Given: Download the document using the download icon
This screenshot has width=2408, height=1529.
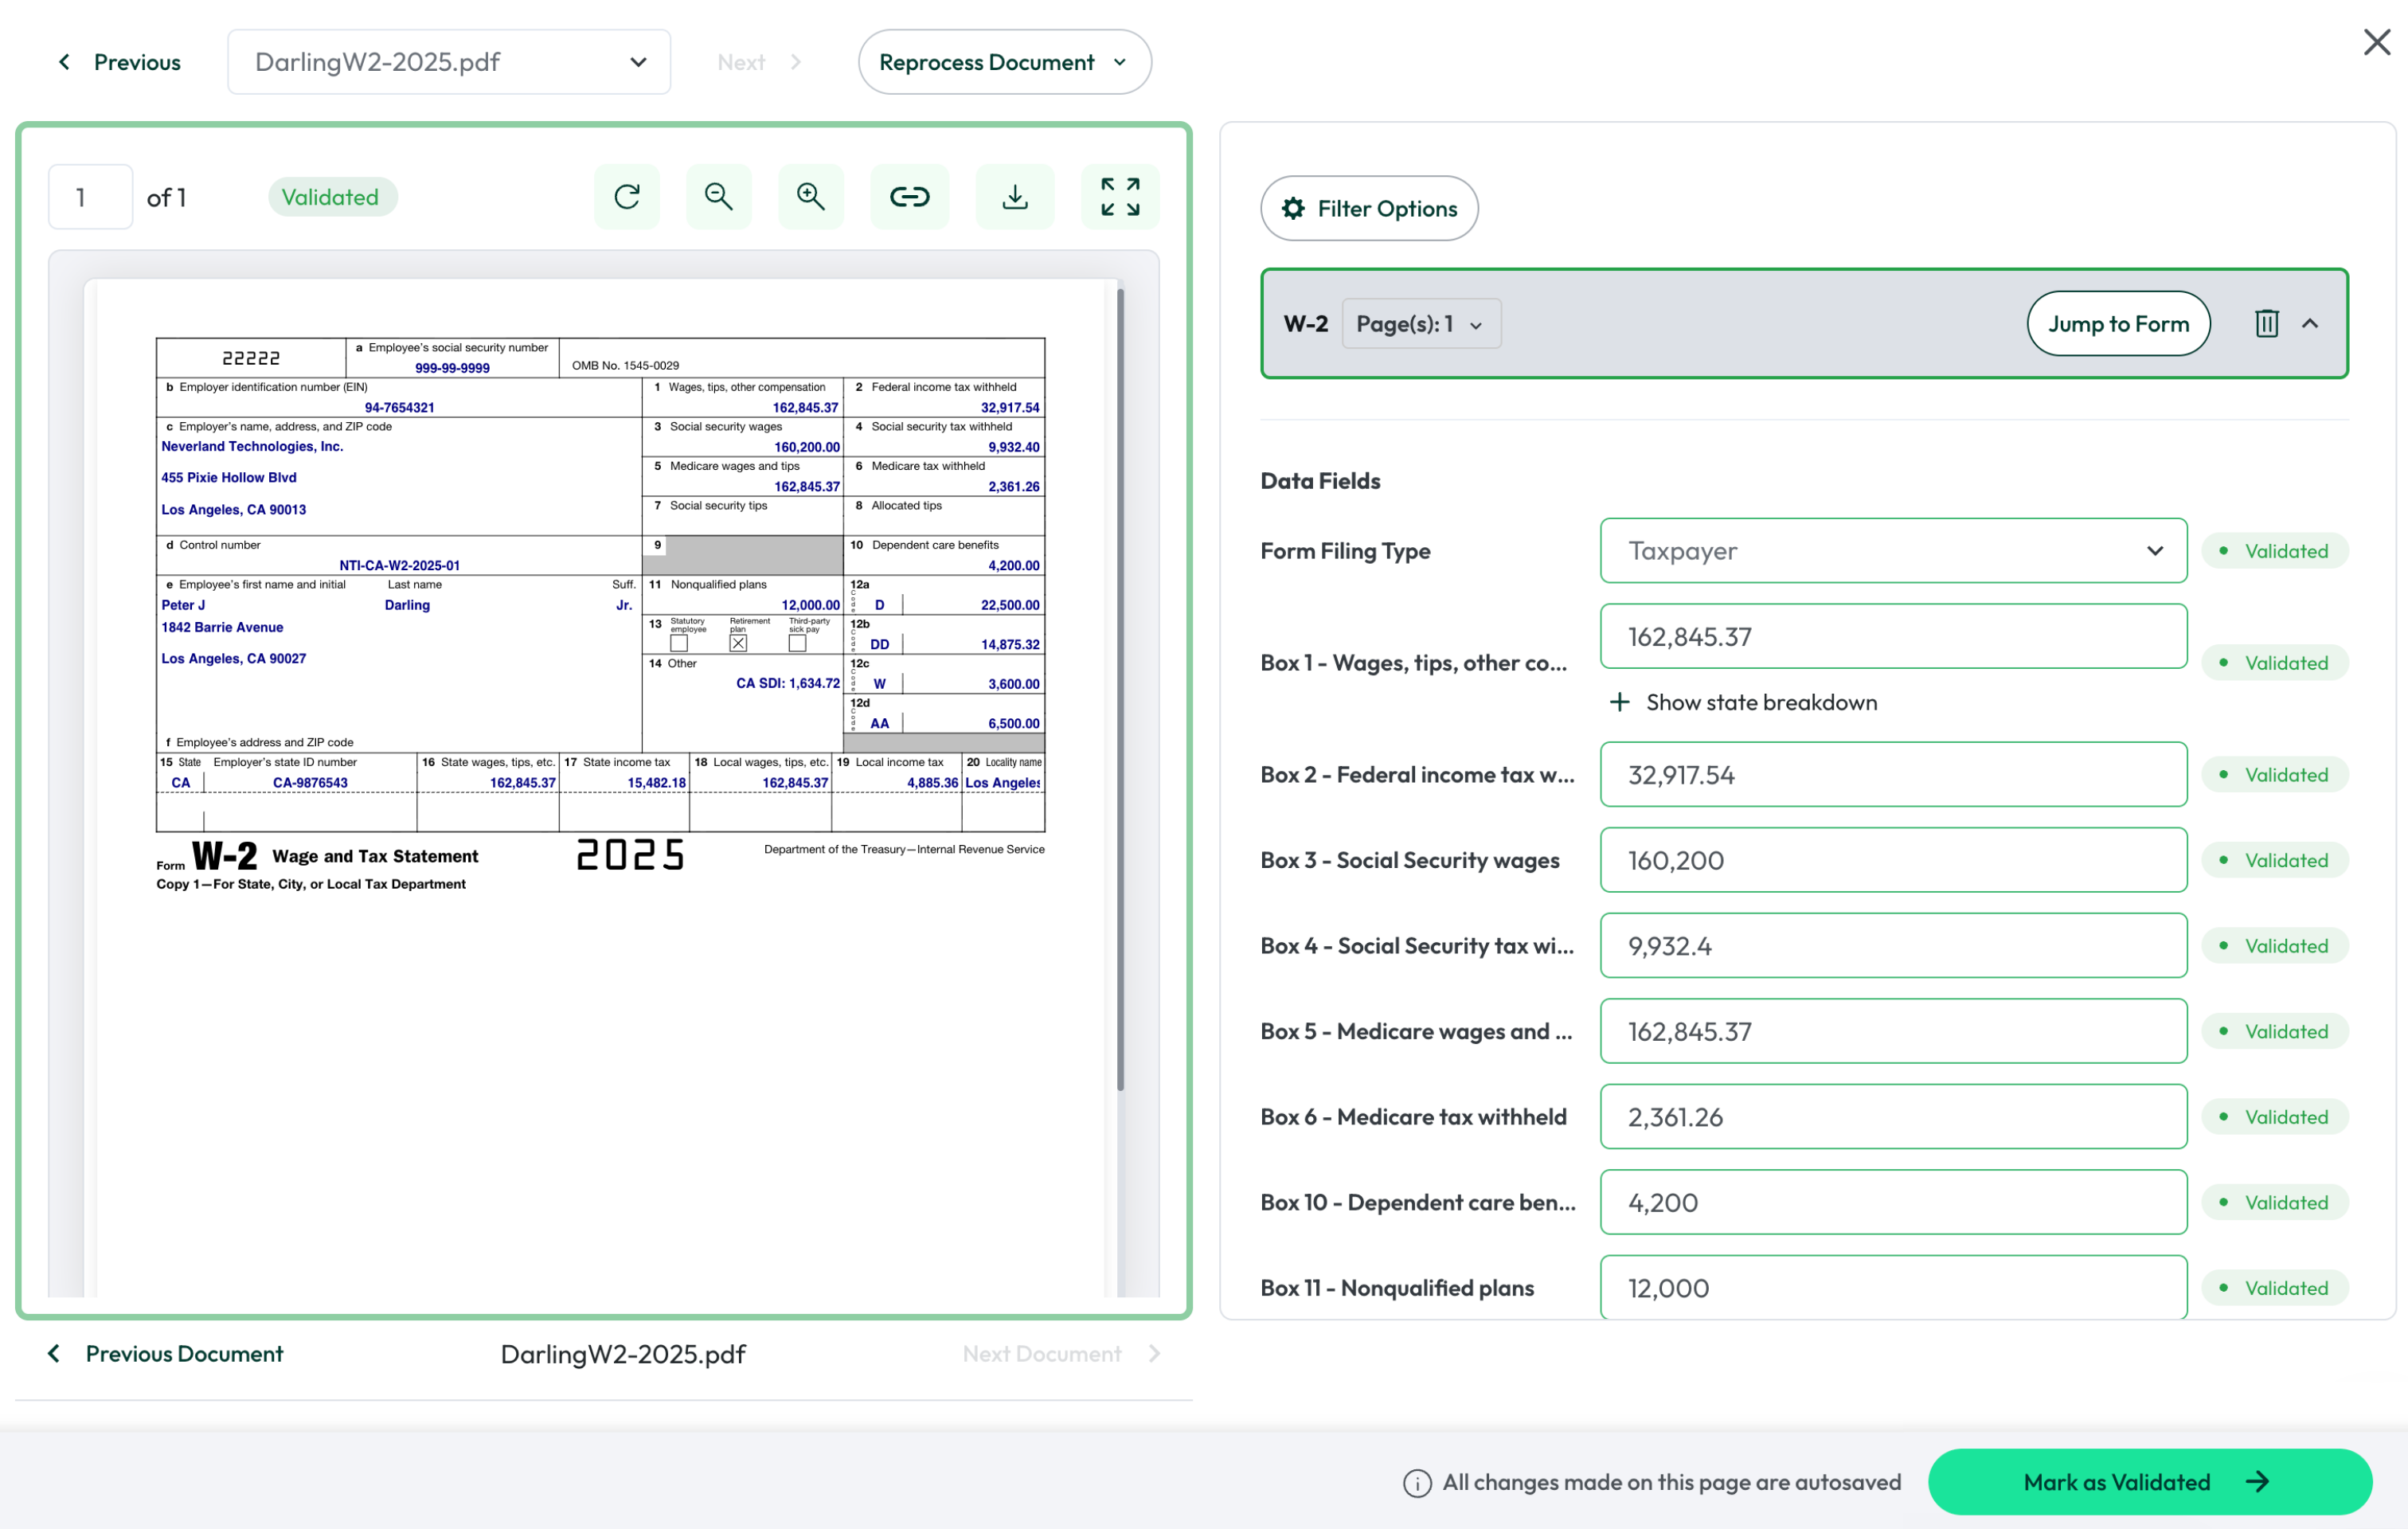Looking at the screenshot, I should click(x=1014, y=197).
